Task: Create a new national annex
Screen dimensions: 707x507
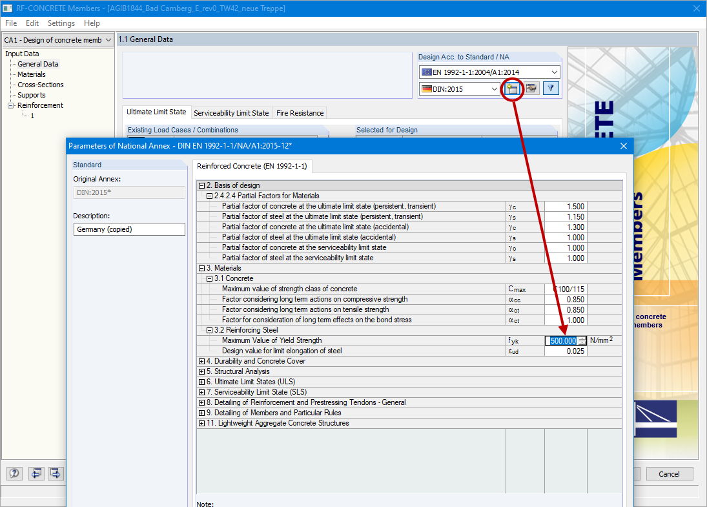Action: 512,88
